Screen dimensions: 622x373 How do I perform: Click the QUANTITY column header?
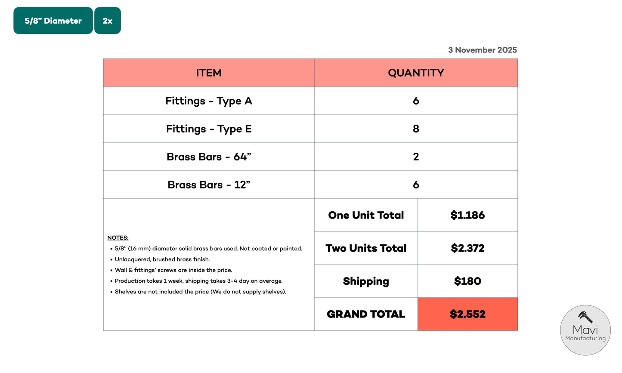point(416,73)
